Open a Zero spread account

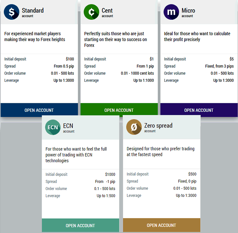pos(162,225)
